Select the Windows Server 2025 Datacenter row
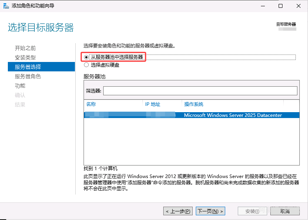The height and width of the screenshot is (220, 308). [x=233, y=115]
